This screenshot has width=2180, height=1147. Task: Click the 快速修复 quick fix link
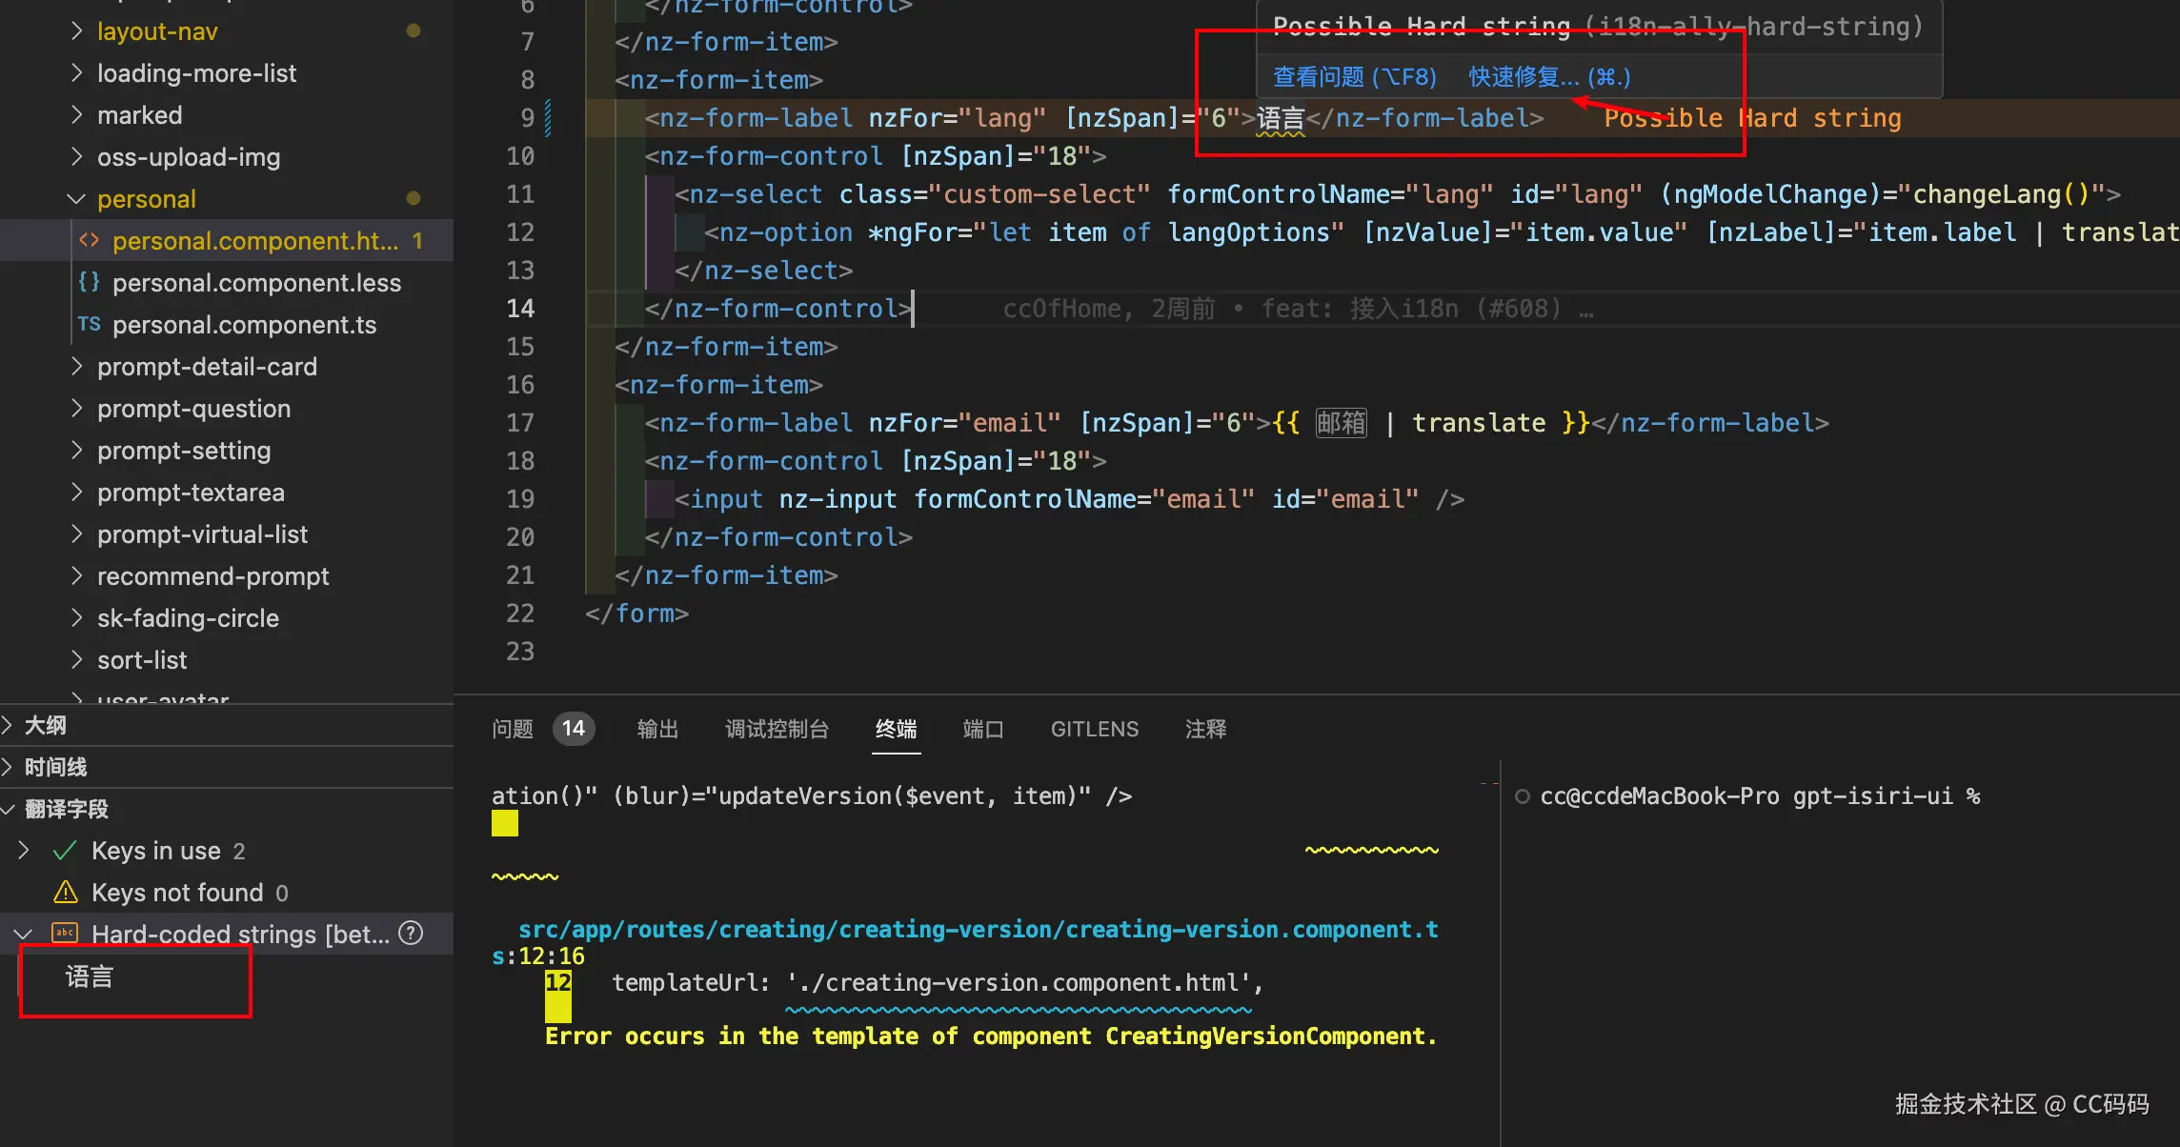[1549, 77]
